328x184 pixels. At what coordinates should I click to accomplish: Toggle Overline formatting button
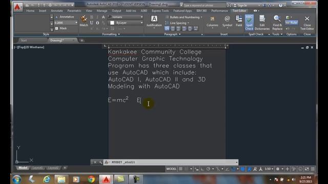coord(97,22)
